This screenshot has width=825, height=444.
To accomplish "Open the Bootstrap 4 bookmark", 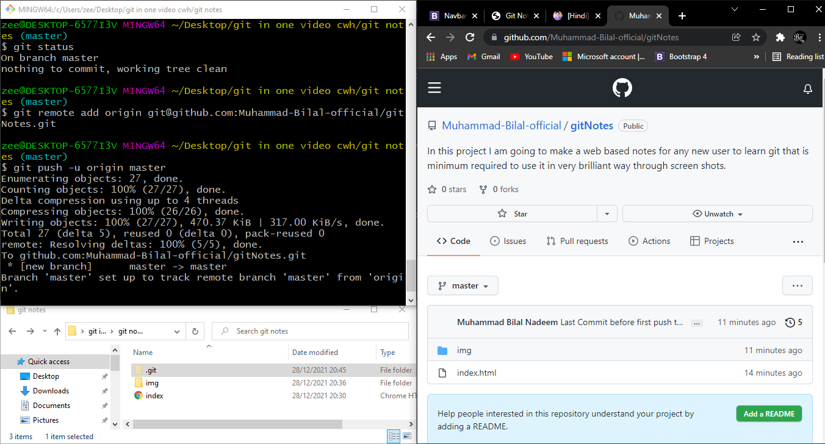I will click(x=681, y=57).
